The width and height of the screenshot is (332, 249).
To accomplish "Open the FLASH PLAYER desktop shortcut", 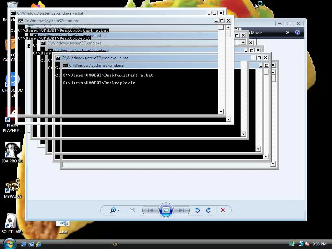I will [12, 121].
